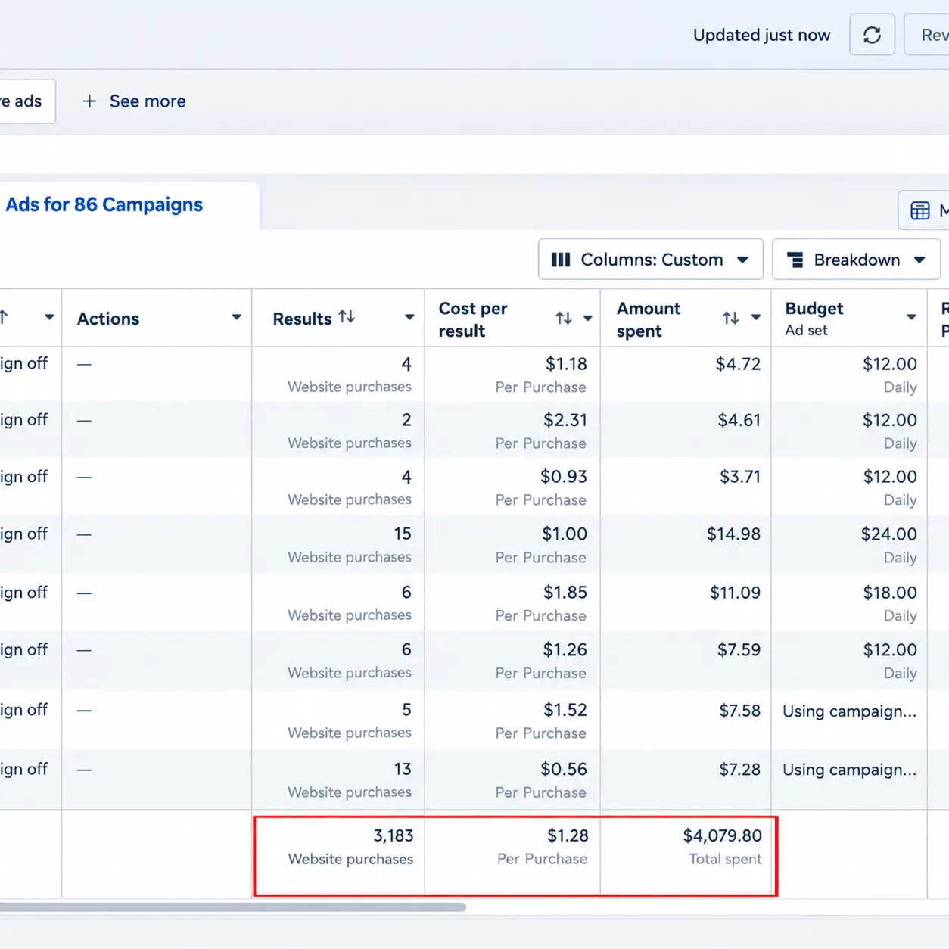Click the table grid icon at the far right
This screenshot has width=949, height=949.
(x=920, y=211)
